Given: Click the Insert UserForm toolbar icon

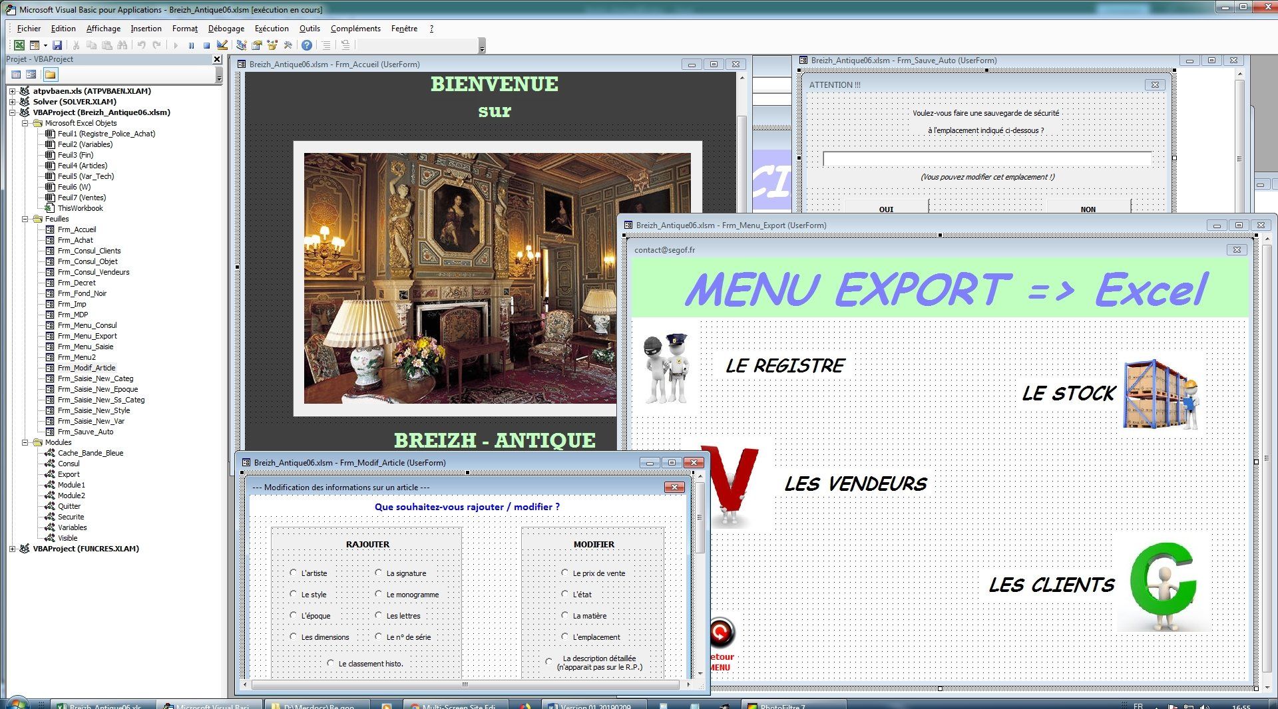Looking at the screenshot, I should tap(34, 45).
